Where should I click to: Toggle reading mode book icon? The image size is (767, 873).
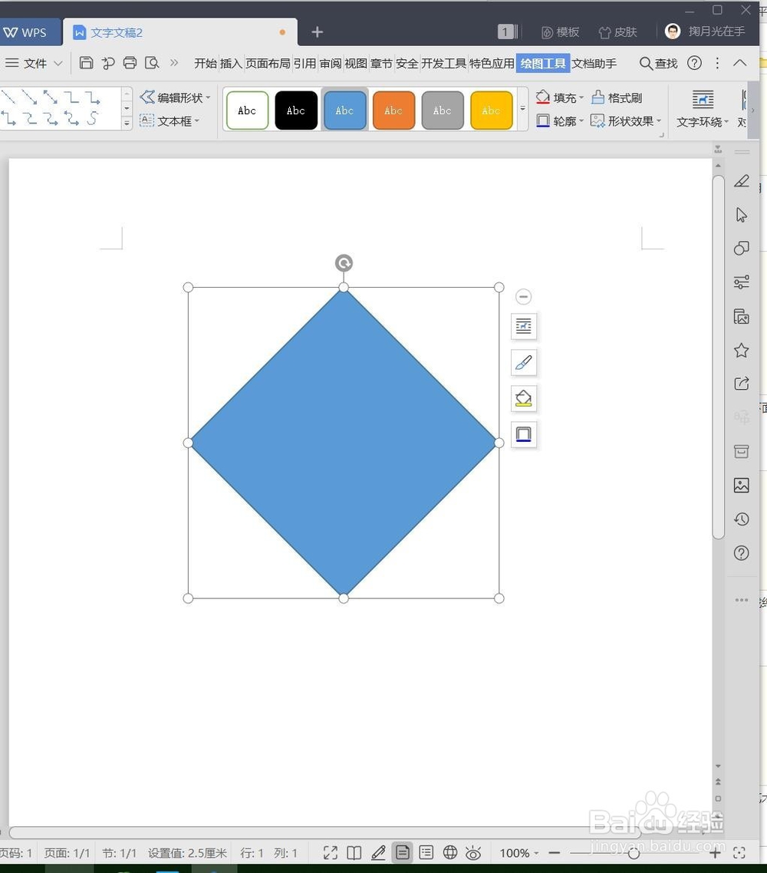point(354,853)
